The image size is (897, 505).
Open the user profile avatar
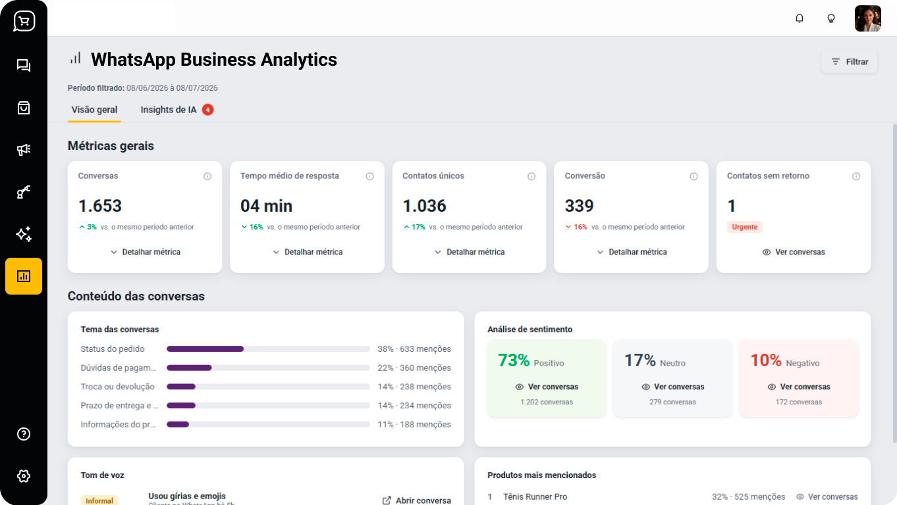[868, 18]
